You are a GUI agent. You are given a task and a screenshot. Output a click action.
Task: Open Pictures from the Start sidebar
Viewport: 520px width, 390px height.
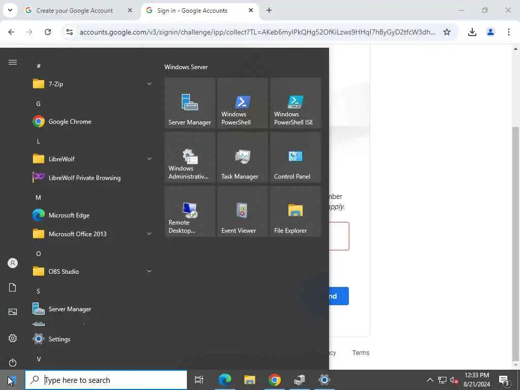13,312
